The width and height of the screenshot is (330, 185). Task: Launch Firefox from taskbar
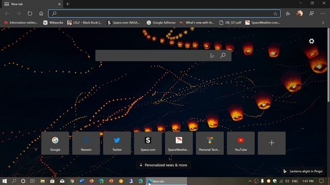pyautogui.click(x=92, y=181)
